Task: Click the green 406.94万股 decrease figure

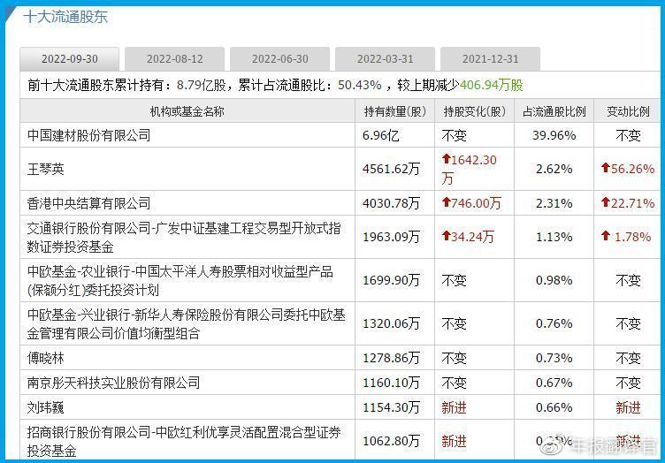Action: click(x=492, y=85)
